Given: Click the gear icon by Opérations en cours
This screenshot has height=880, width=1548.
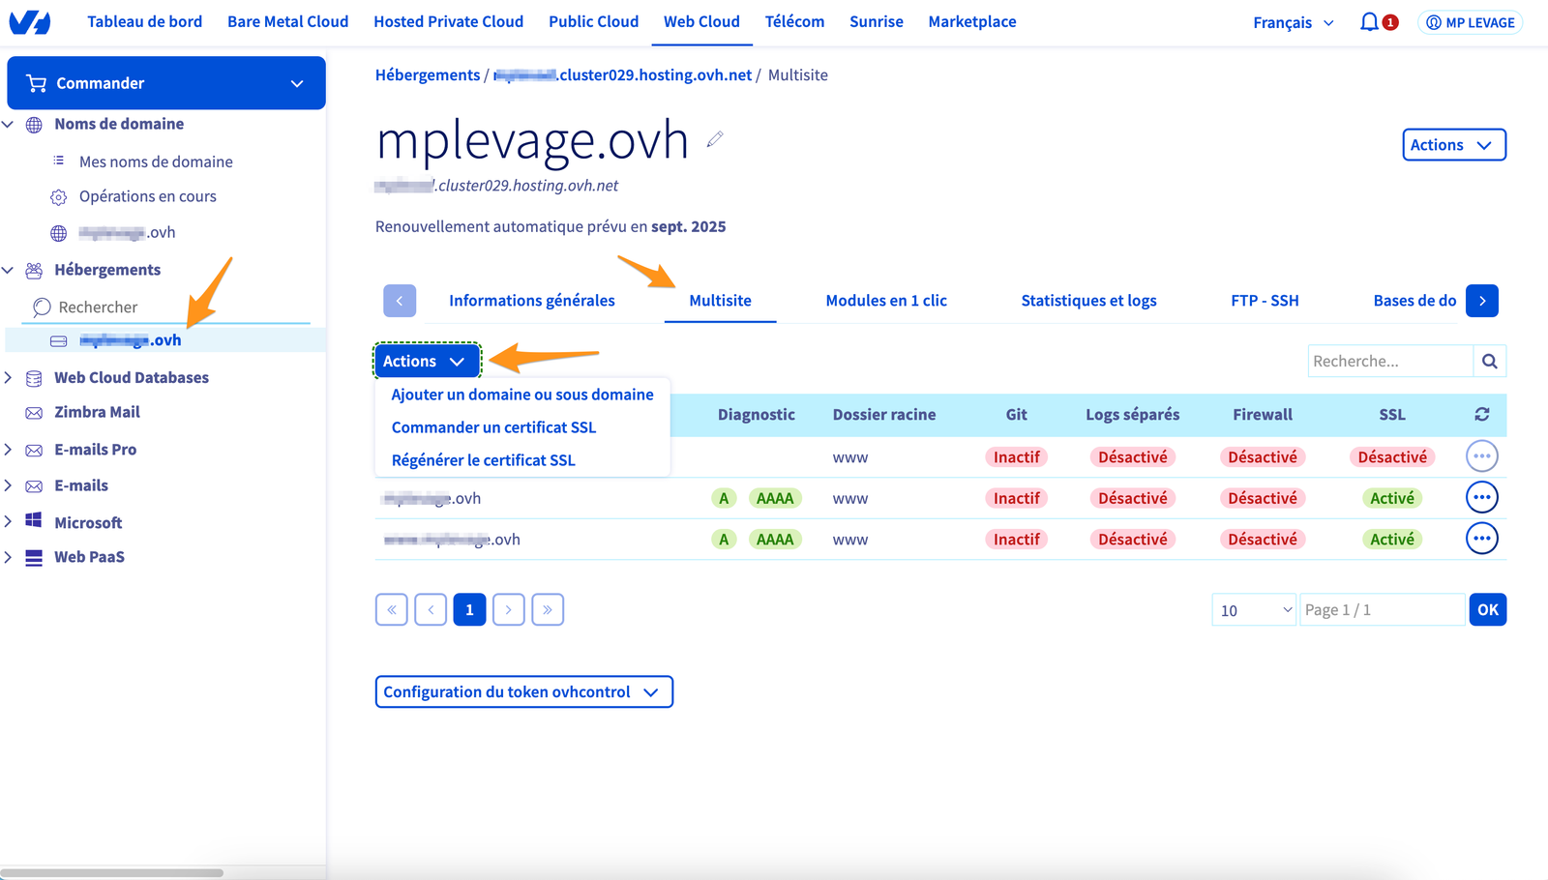Looking at the screenshot, I should pos(58,197).
